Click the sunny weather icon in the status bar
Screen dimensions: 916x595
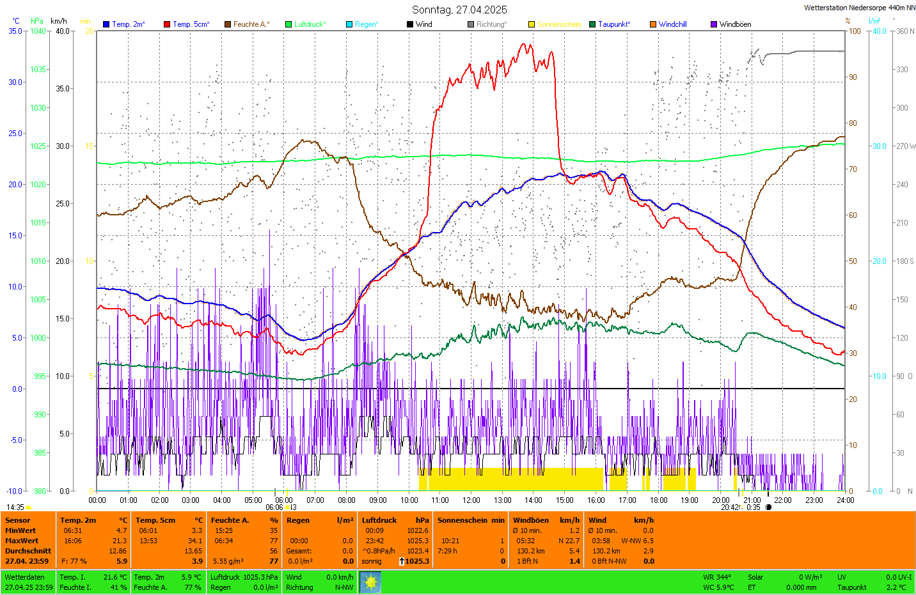click(x=370, y=582)
